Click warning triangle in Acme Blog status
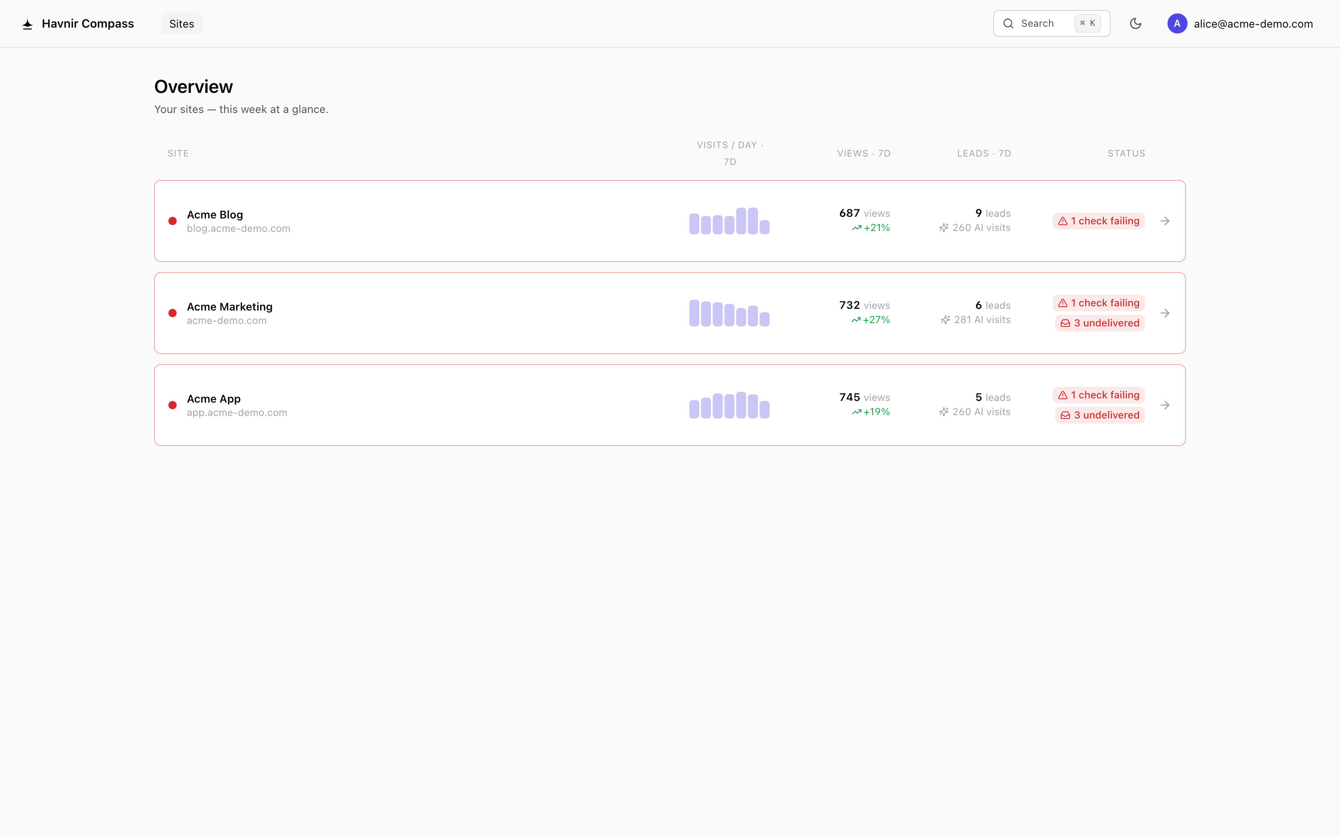 point(1063,221)
